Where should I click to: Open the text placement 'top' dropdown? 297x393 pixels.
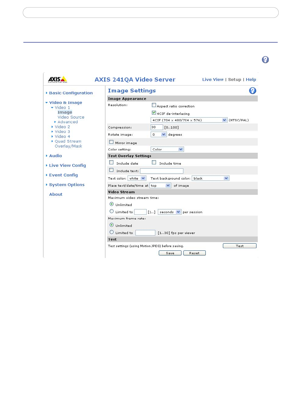pyautogui.click(x=160, y=185)
